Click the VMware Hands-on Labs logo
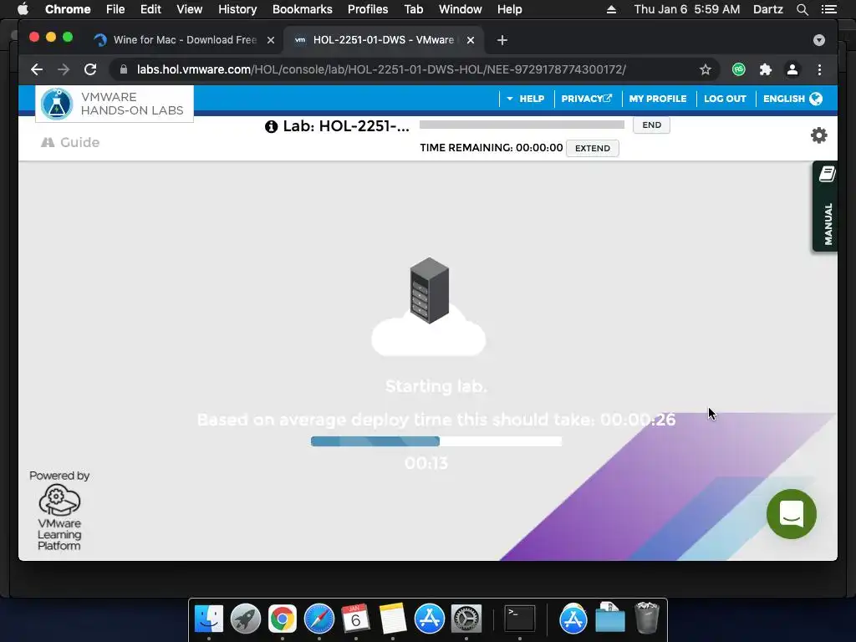Image resolution: width=856 pixels, height=642 pixels. (x=114, y=104)
